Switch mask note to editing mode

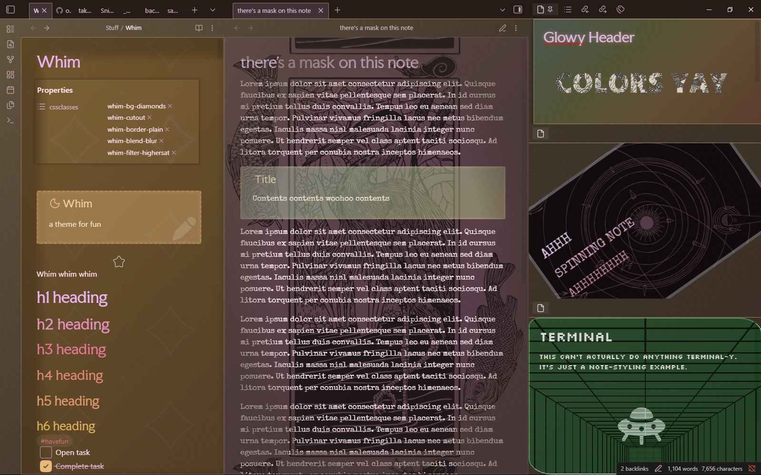(503, 28)
